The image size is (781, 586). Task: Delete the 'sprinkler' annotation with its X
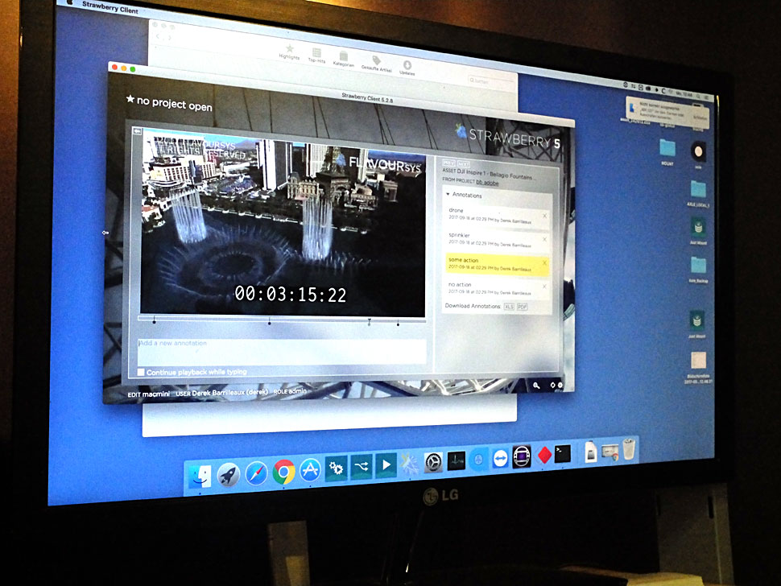(544, 240)
